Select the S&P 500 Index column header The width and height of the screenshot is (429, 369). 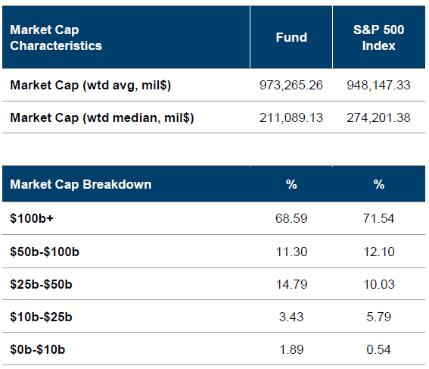click(x=378, y=38)
